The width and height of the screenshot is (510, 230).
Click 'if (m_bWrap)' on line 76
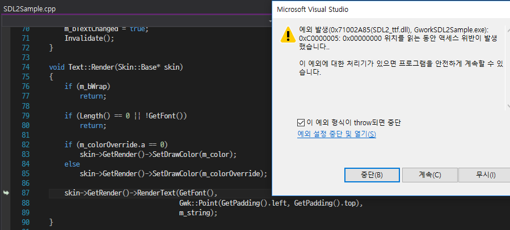[x=87, y=87]
